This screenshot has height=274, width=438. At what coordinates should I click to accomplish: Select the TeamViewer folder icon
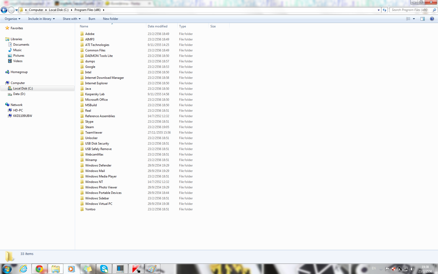point(82,132)
